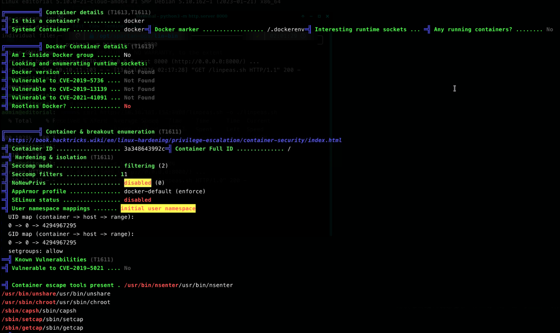The image size is (560, 333).
Task: Click the 'Is this a container?' line
Action: point(78,21)
